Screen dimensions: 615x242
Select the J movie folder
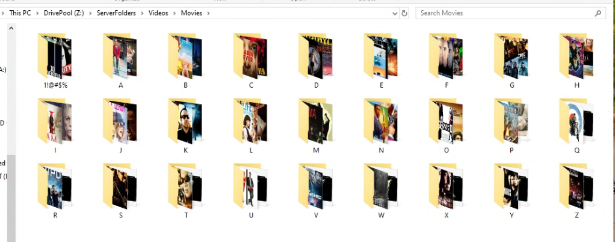point(120,121)
